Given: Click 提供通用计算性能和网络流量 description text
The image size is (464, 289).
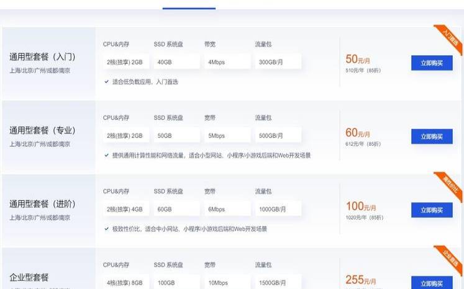Looking at the screenshot, I should click(x=212, y=156).
